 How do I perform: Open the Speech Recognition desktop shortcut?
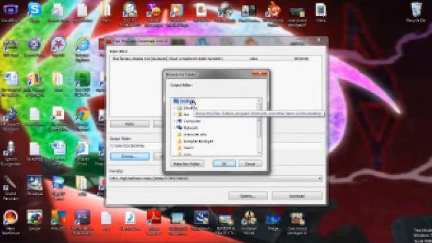tap(11, 153)
